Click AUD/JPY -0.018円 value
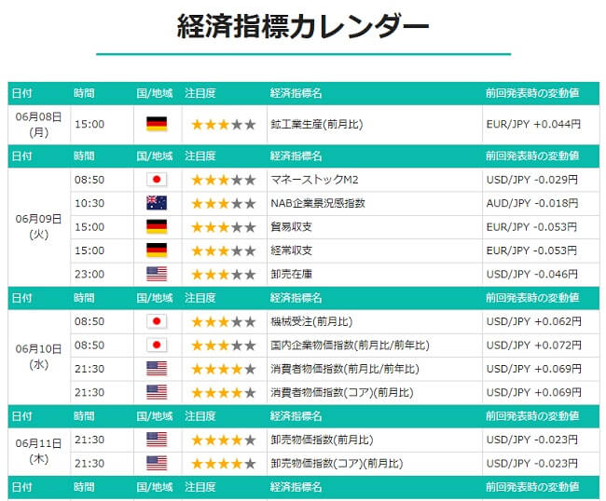606x501 pixels. tap(532, 203)
